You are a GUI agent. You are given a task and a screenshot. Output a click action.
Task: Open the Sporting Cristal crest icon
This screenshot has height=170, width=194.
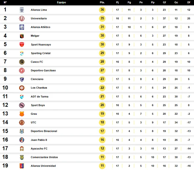tap(22, 53)
